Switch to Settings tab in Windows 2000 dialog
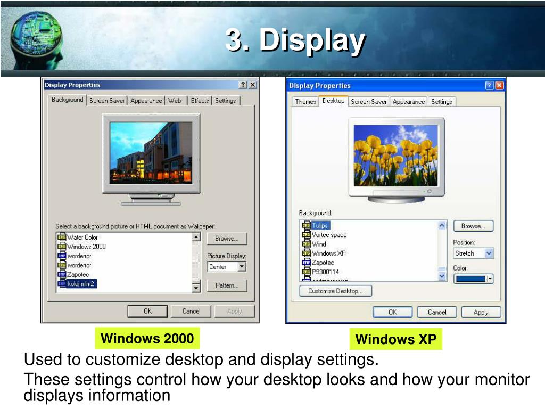 tap(225, 101)
